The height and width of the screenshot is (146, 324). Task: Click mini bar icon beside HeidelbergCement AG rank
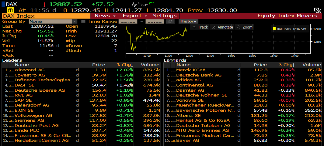coord(12,141)
